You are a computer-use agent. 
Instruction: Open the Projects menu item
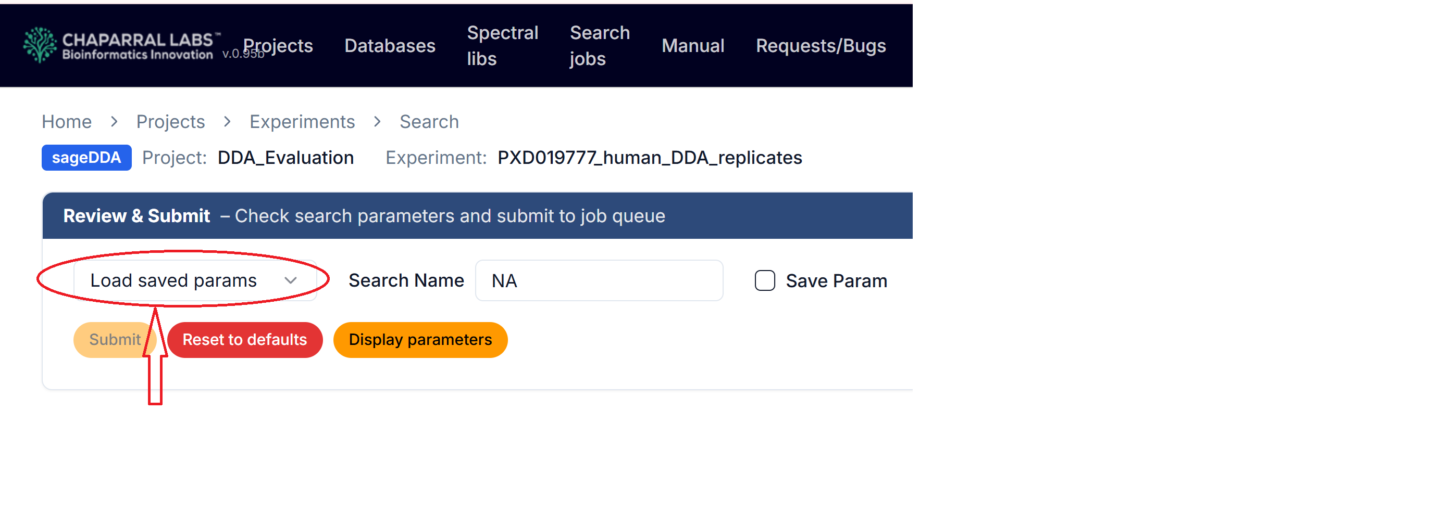278,46
